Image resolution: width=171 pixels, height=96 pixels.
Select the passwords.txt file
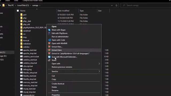tap(29, 95)
